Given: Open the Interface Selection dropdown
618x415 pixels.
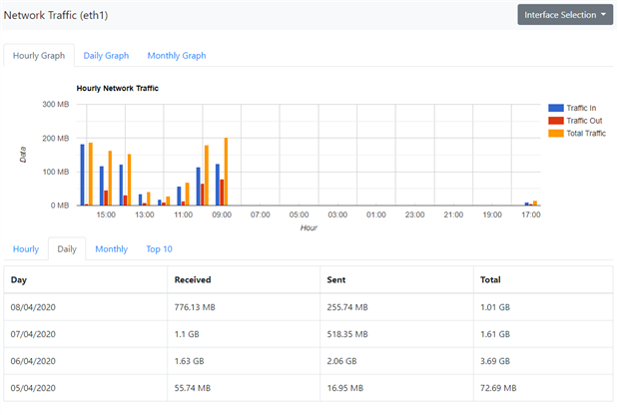Looking at the screenshot, I should pos(565,15).
